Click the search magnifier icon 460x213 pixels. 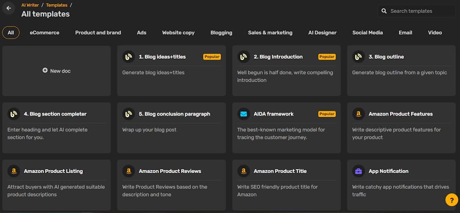pos(384,11)
